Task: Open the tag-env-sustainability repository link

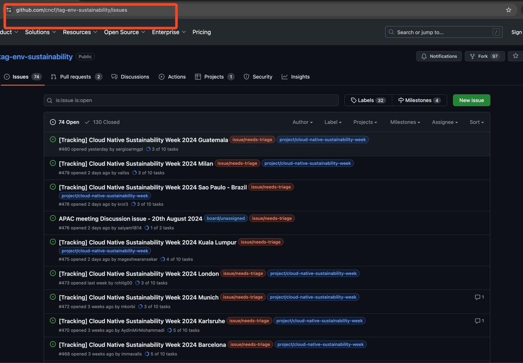Action: [x=36, y=57]
